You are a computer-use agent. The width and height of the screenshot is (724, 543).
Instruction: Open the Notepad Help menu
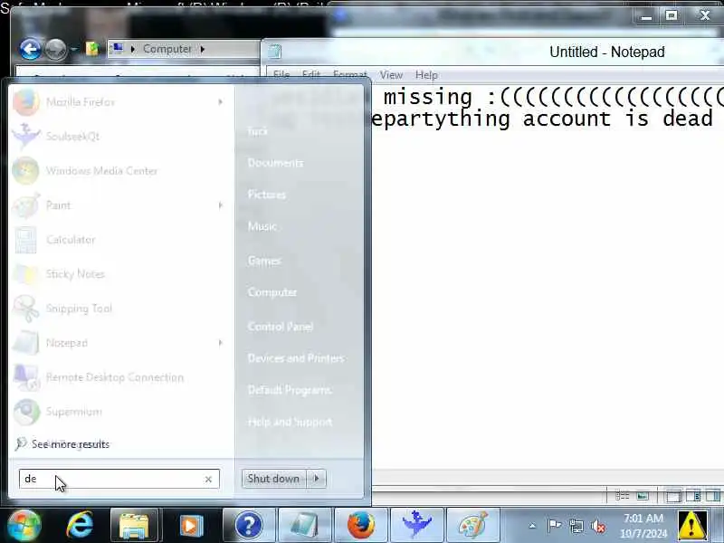426,75
